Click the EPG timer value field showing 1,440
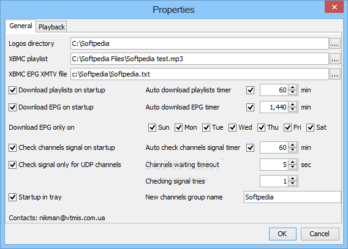 tap(274, 107)
